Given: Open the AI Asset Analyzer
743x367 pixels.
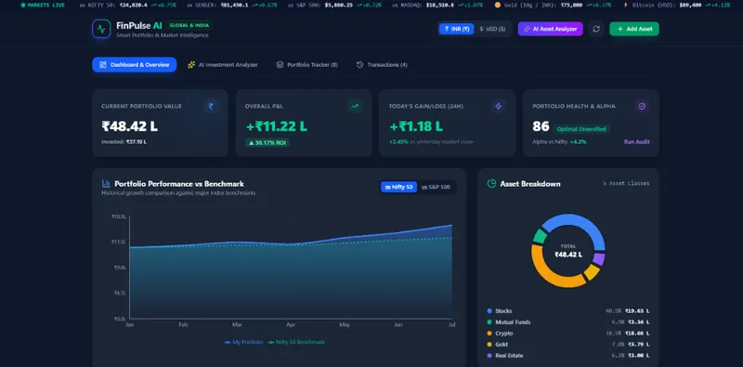Looking at the screenshot, I should click(x=550, y=29).
